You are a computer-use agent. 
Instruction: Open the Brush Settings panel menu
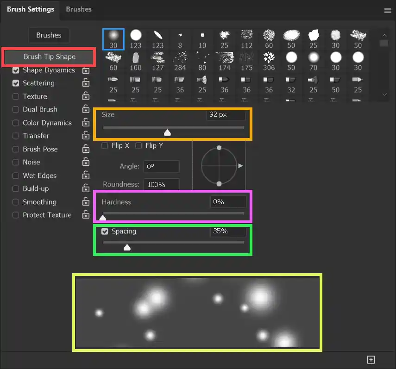coord(388,10)
